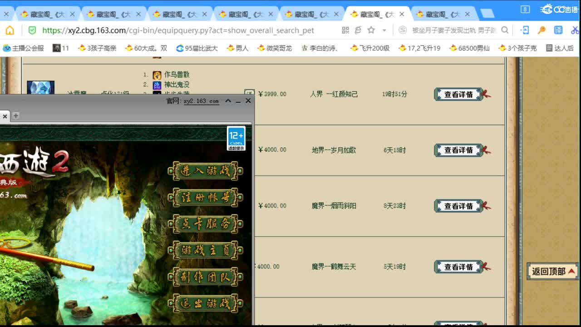The width and height of the screenshot is (581, 327).
Task: Click the 注册帐号 menu button
Action: click(x=206, y=198)
